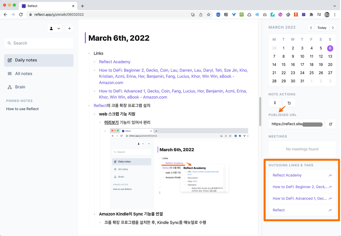Click the camera extension icon
This screenshot has width=341, height=236.
[x=265, y=15]
